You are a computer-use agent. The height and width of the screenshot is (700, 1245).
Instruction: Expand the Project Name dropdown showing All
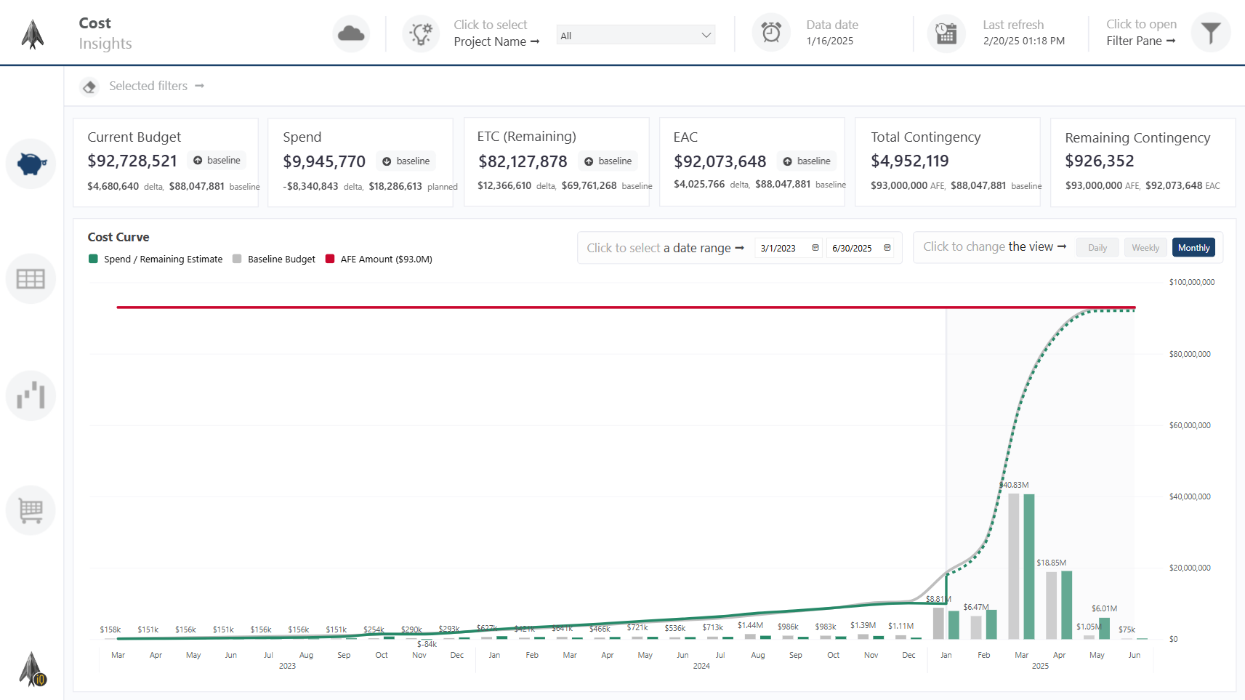(x=636, y=35)
